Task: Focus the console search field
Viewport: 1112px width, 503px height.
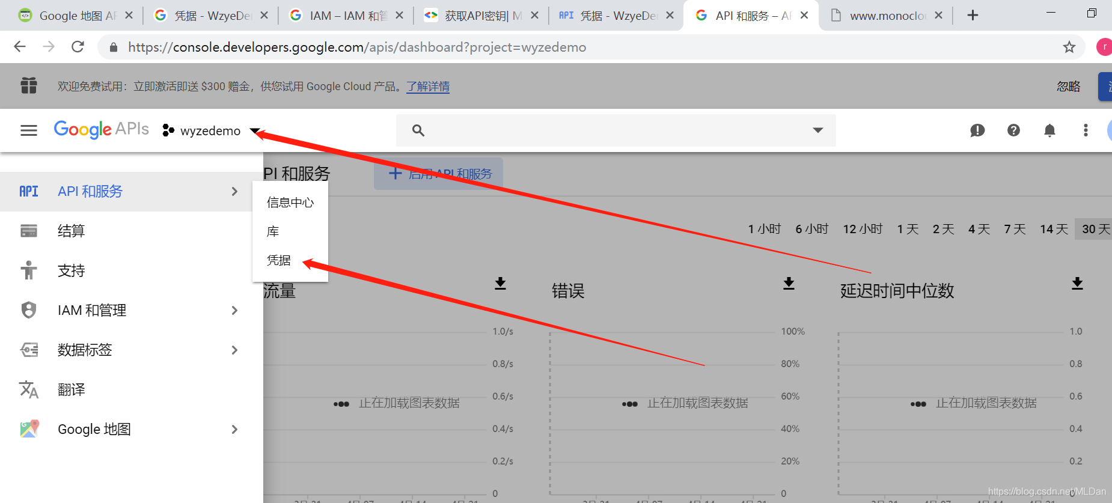Action: point(616,130)
